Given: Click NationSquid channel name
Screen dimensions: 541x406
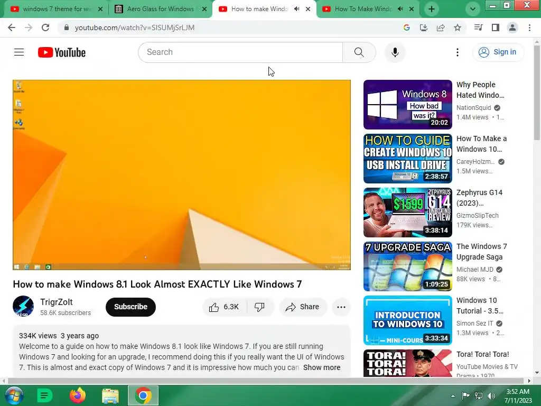Looking at the screenshot, I should point(473,108).
